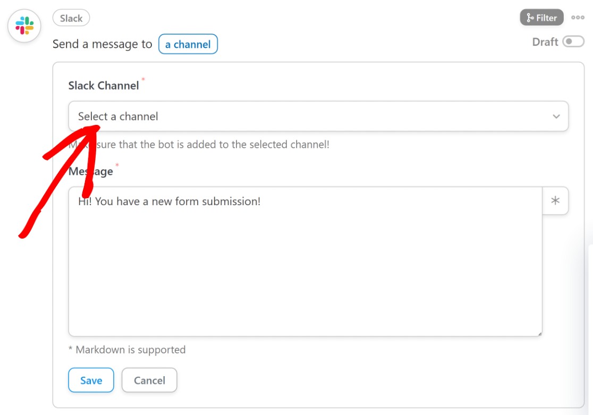This screenshot has height=415, width=593.
Task: Click the 'Draft' status label
Action: 545,41
